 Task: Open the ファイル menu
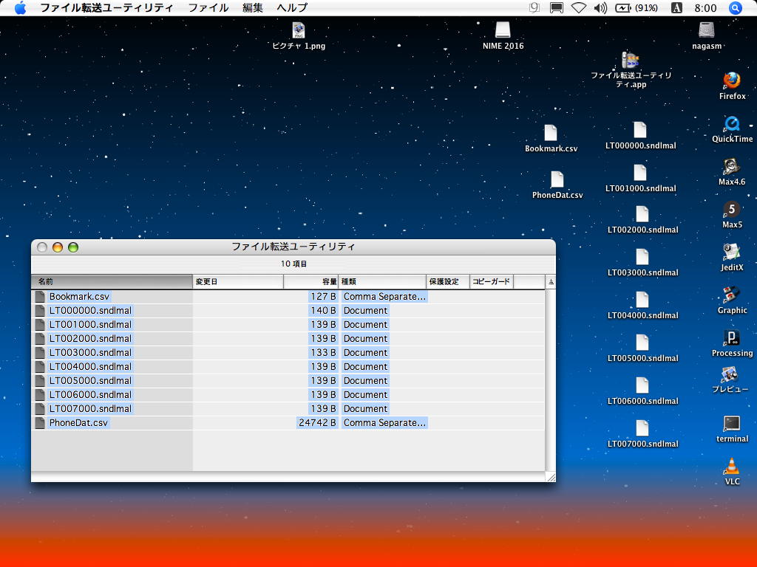coord(208,8)
